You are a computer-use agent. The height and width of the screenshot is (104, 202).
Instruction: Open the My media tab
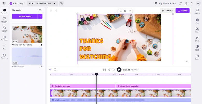click(x=4, y=11)
